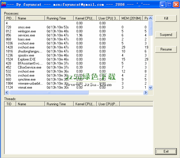Screen dimensions: 180x158
Task: Sort processes by Running Time column
Action: (x=59, y=18)
